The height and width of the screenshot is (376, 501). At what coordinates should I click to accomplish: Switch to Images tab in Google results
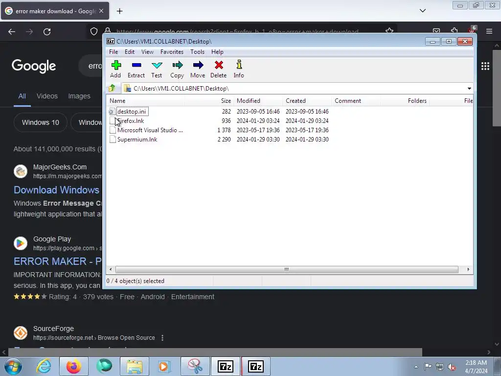pyautogui.click(x=79, y=96)
